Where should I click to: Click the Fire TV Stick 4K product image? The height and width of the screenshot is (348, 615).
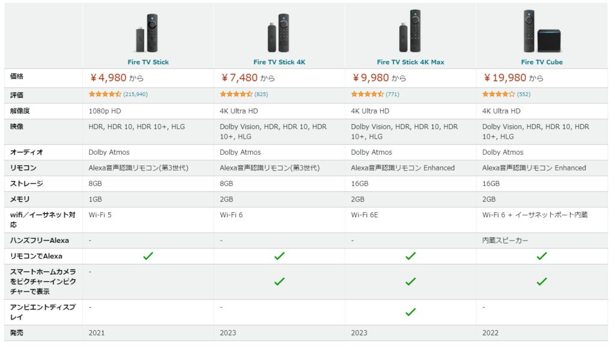(279, 33)
